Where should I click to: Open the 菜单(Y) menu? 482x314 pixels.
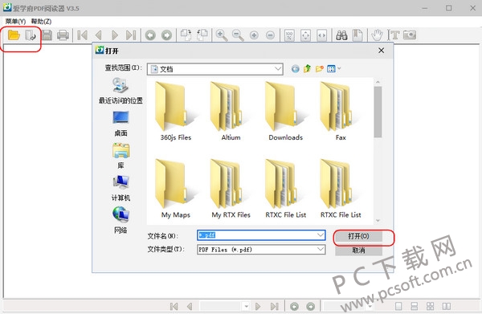point(15,21)
